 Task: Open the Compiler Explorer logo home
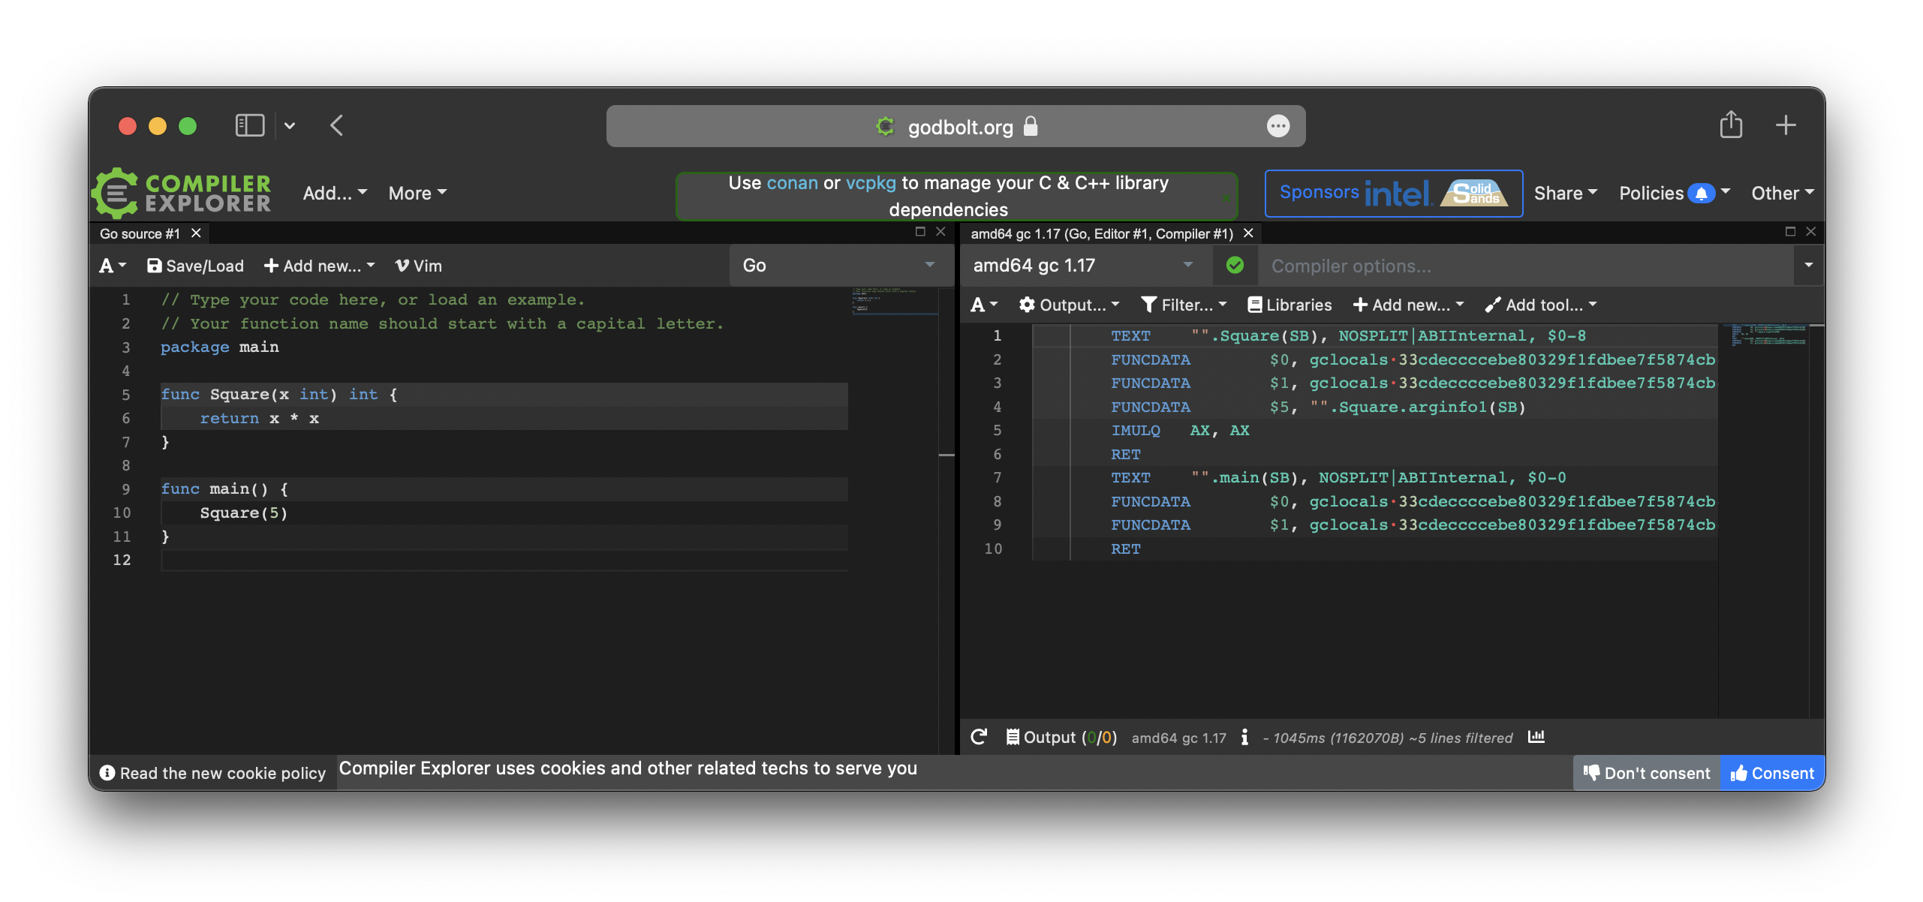tap(182, 194)
